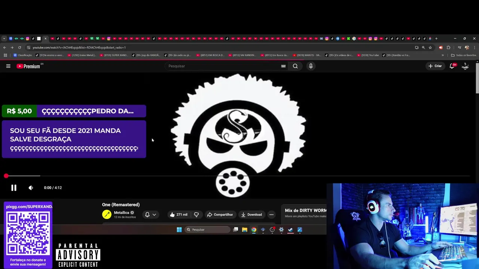Start voice search with microphone icon
This screenshot has width=479, height=269.
pos(311,66)
